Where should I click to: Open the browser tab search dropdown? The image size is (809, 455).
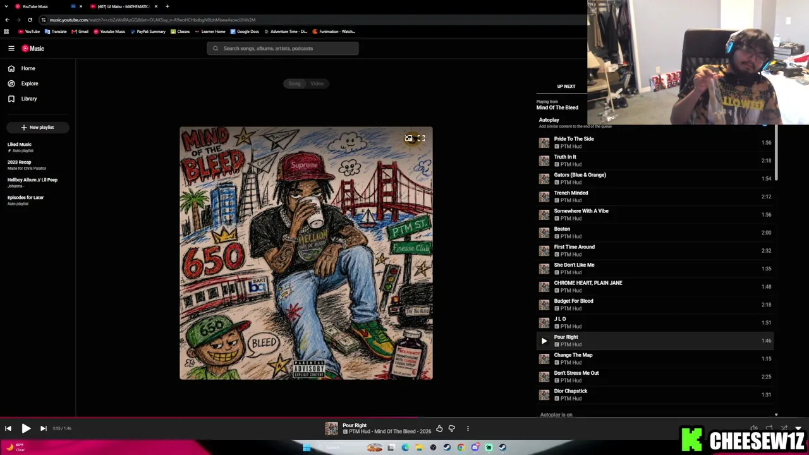pos(6,6)
